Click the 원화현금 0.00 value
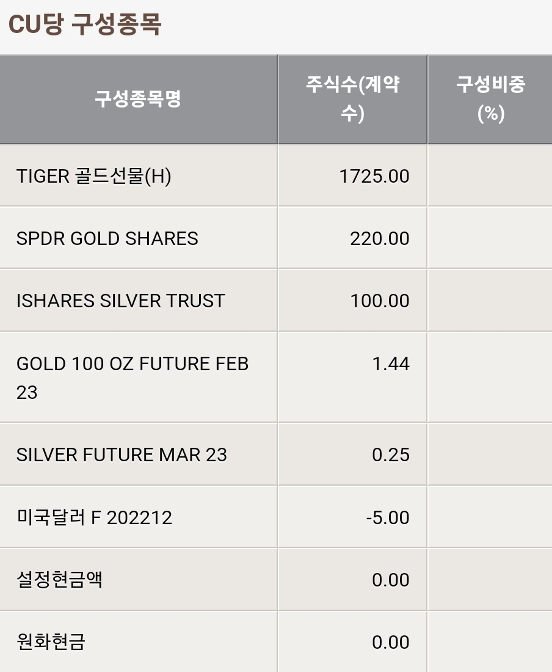Screen dimensions: 552x672 (391, 642)
